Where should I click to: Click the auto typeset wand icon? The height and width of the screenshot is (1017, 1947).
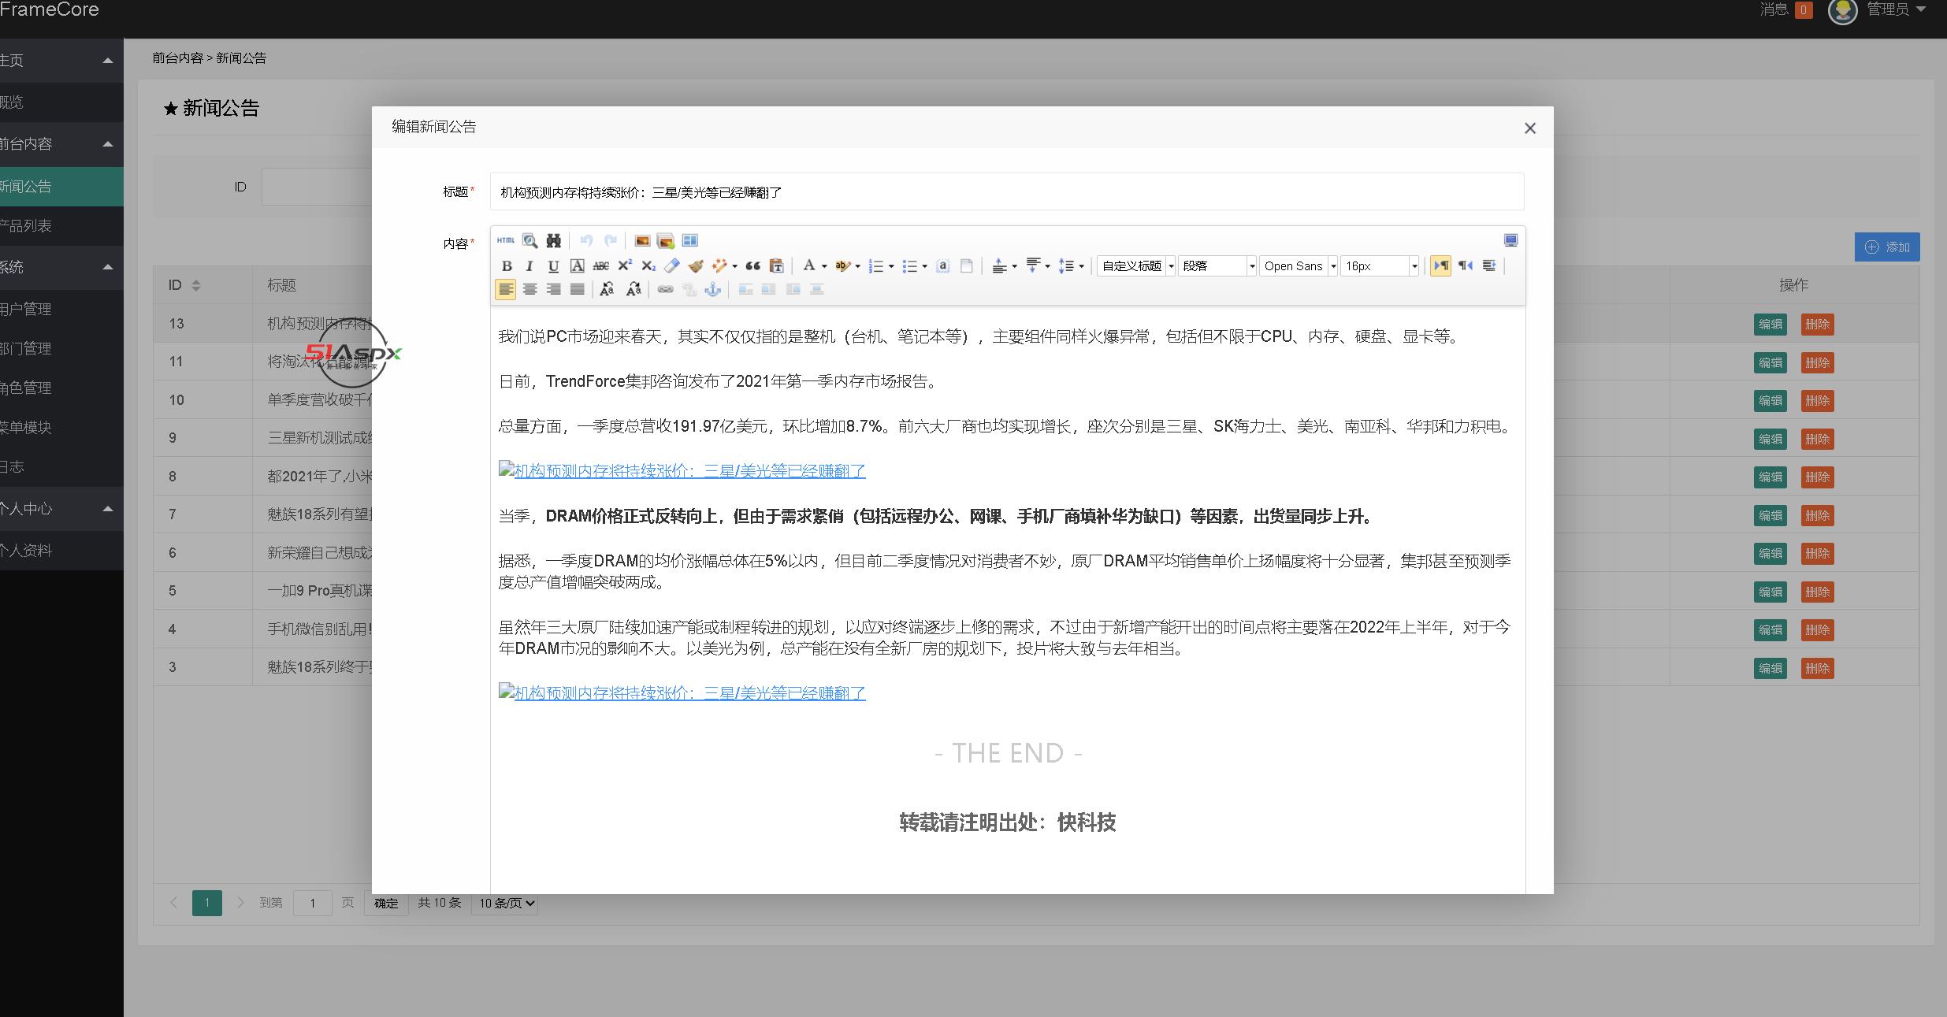tap(719, 266)
